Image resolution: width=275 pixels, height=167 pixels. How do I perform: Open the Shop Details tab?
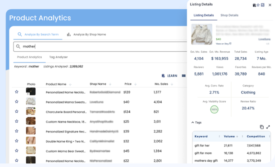[229, 15]
